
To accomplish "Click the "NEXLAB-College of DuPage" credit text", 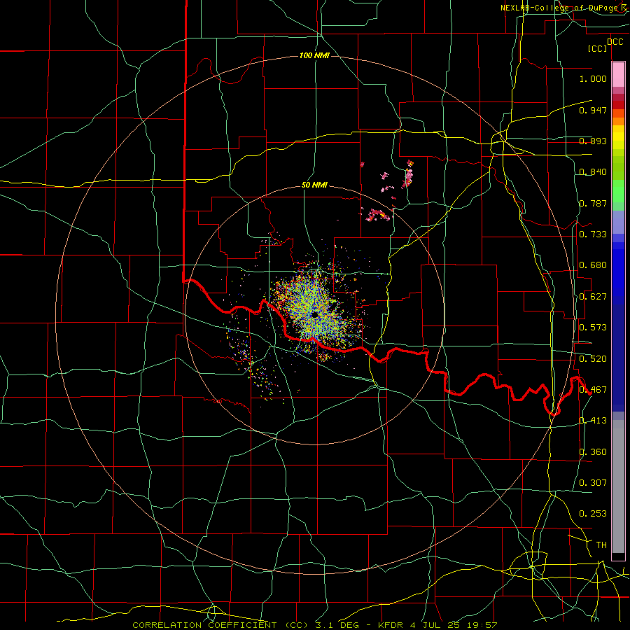I will (x=559, y=8).
